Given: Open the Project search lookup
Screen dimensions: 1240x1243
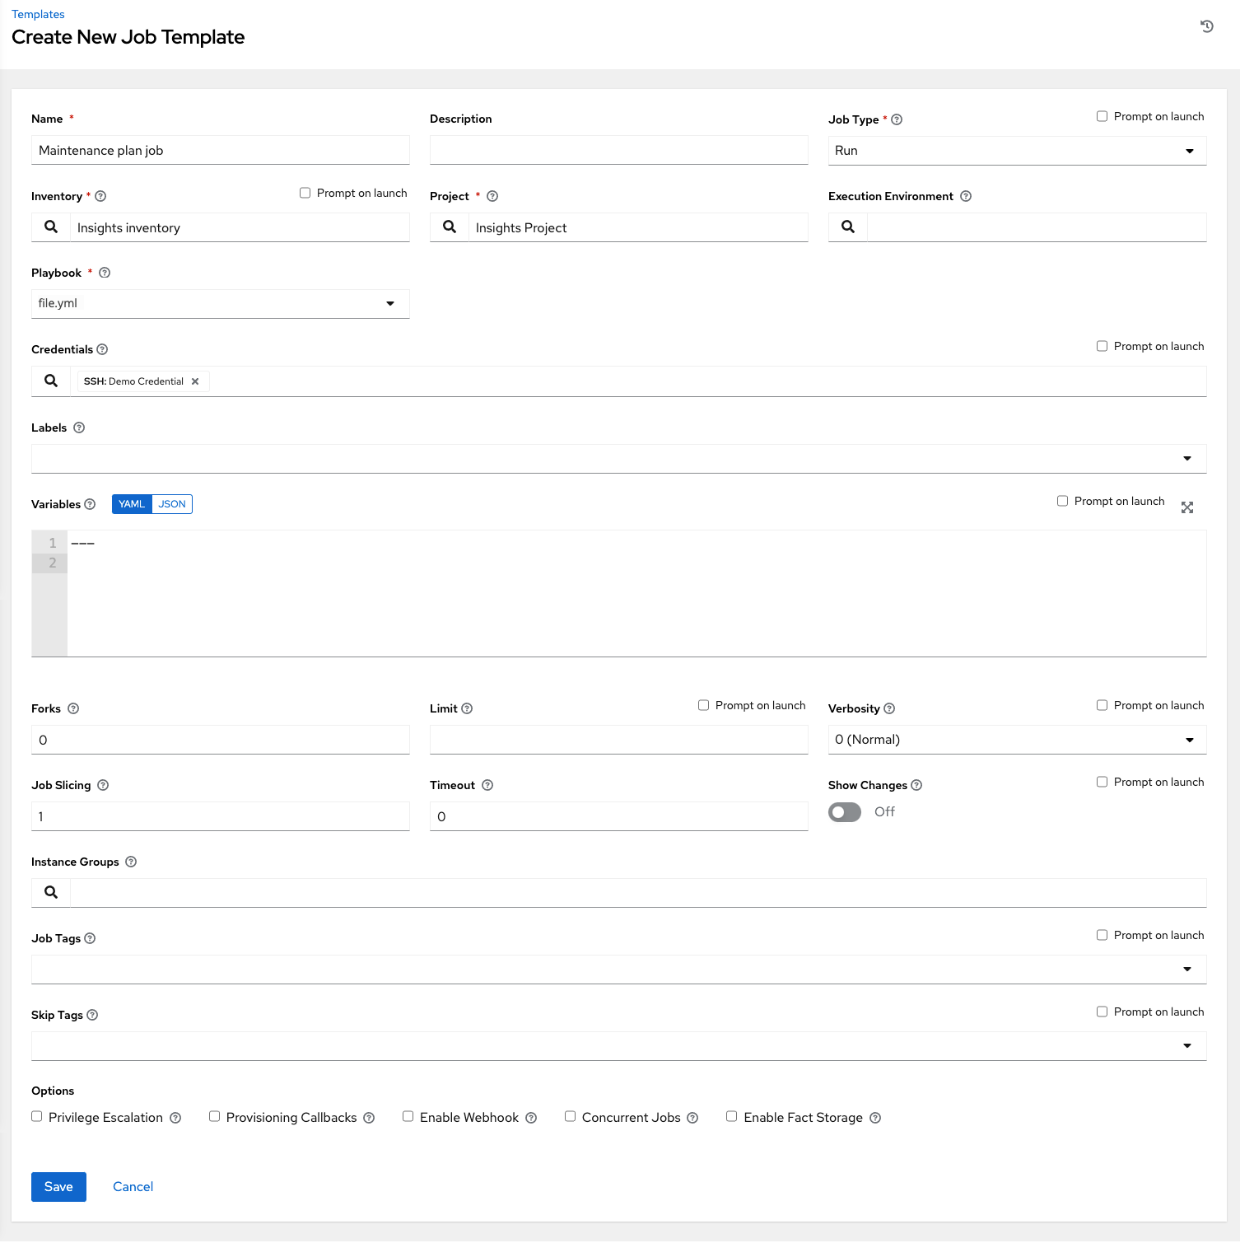Looking at the screenshot, I should click(449, 227).
